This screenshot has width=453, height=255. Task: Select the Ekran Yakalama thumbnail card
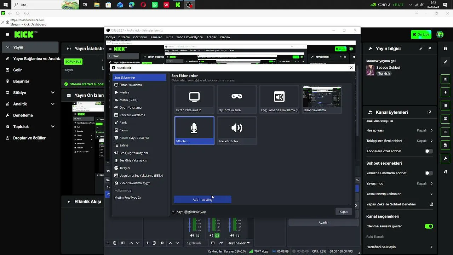point(322,99)
